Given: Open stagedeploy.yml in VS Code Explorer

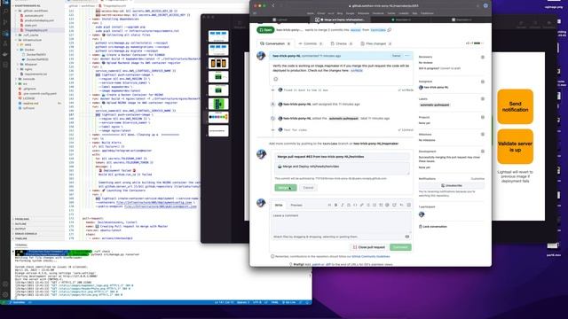Looking at the screenshot, I should [x=35, y=30].
